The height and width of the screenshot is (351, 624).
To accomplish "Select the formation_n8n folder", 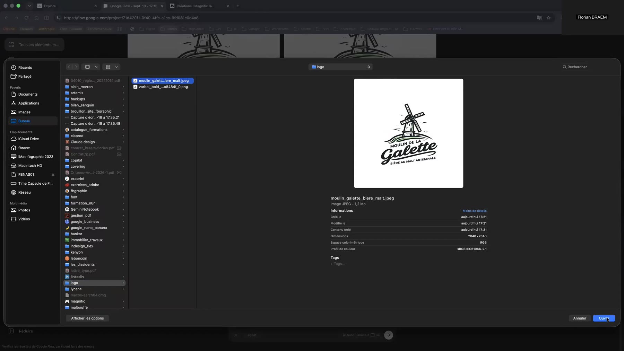I will pyautogui.click(x=94, y=203).
